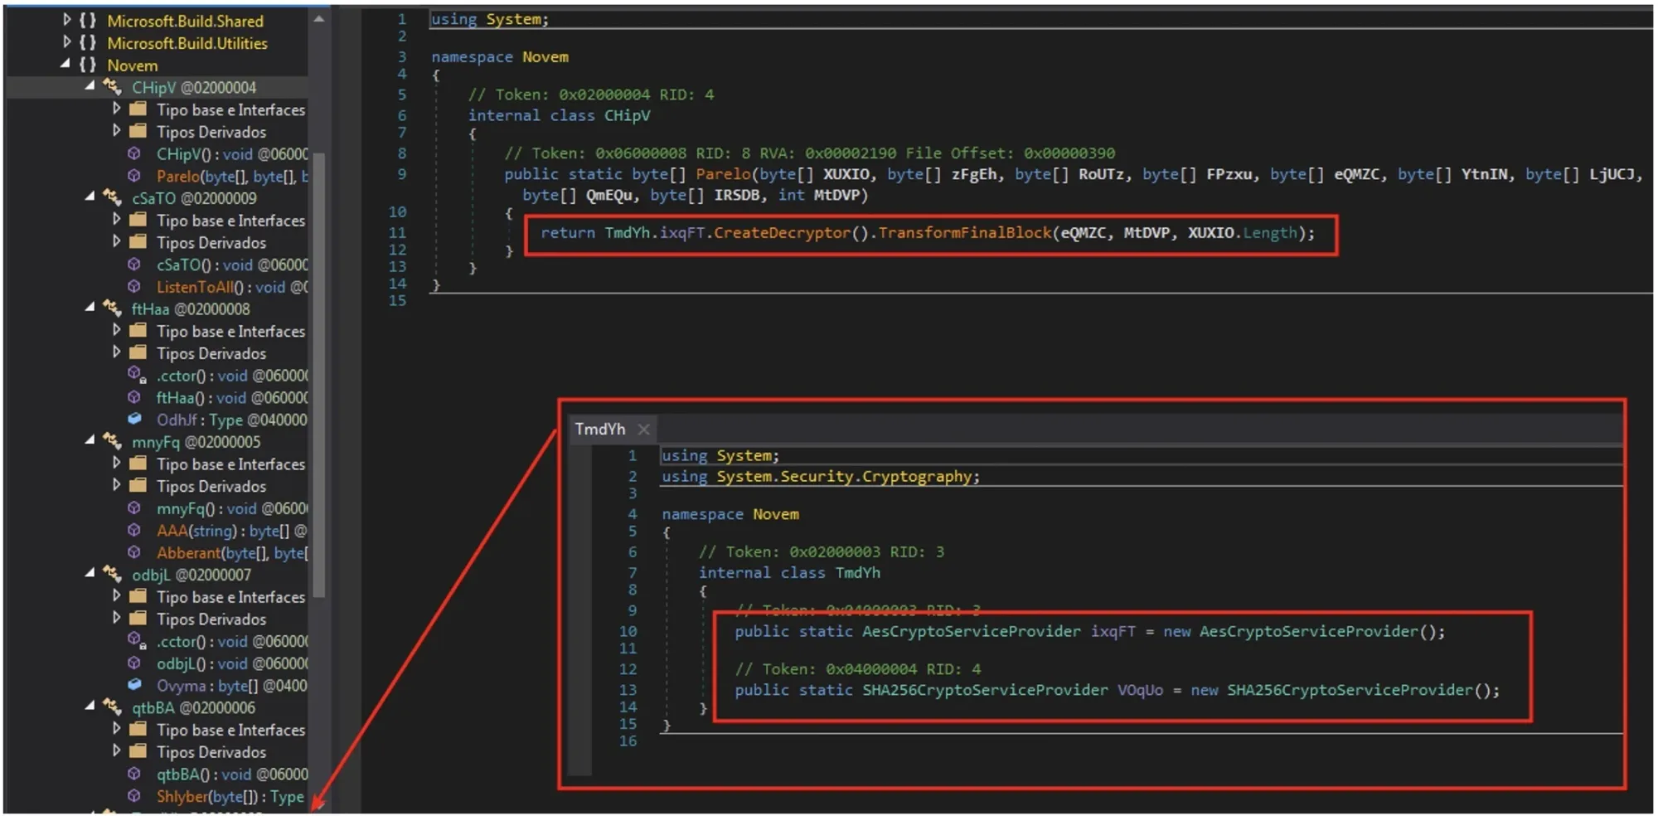1658x816 pixels.
Task: Switch to the TmdYh tab
Action: pyautogui.click(x=600, y=429)
